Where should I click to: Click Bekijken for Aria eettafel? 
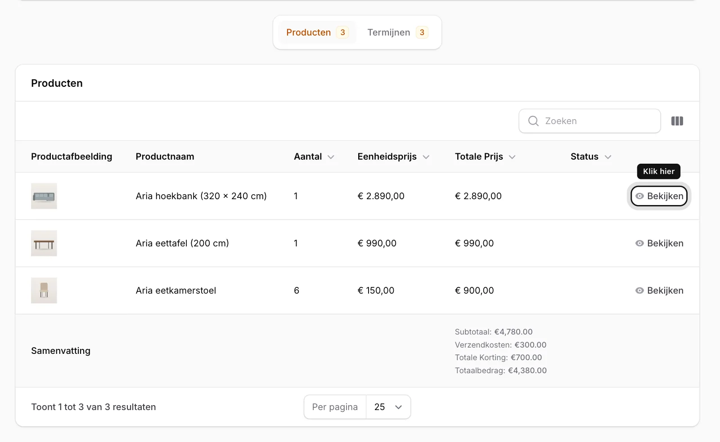[x=659, y=243]
